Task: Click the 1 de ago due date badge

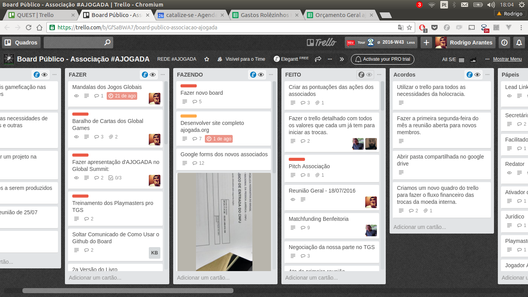Action: (x=219, y=139)
